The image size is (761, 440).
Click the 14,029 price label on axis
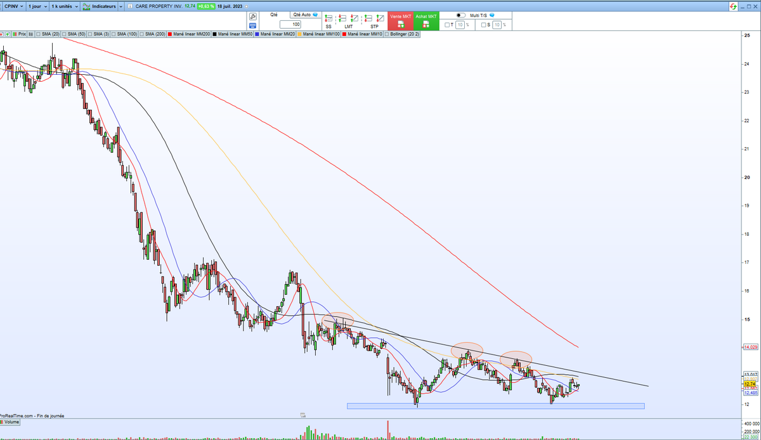point(750,347)
